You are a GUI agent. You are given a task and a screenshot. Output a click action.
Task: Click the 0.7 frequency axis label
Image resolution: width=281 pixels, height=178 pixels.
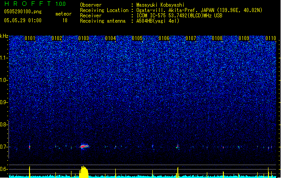[x=4, y=147]
